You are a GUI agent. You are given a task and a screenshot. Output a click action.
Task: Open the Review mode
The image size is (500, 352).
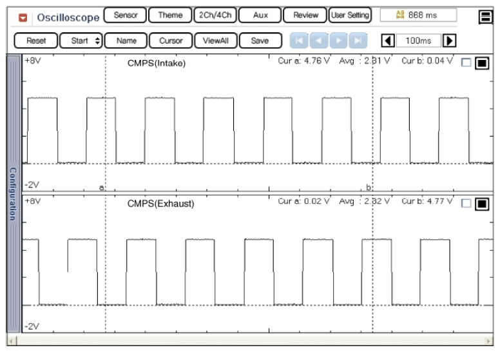tap(306, 15)
